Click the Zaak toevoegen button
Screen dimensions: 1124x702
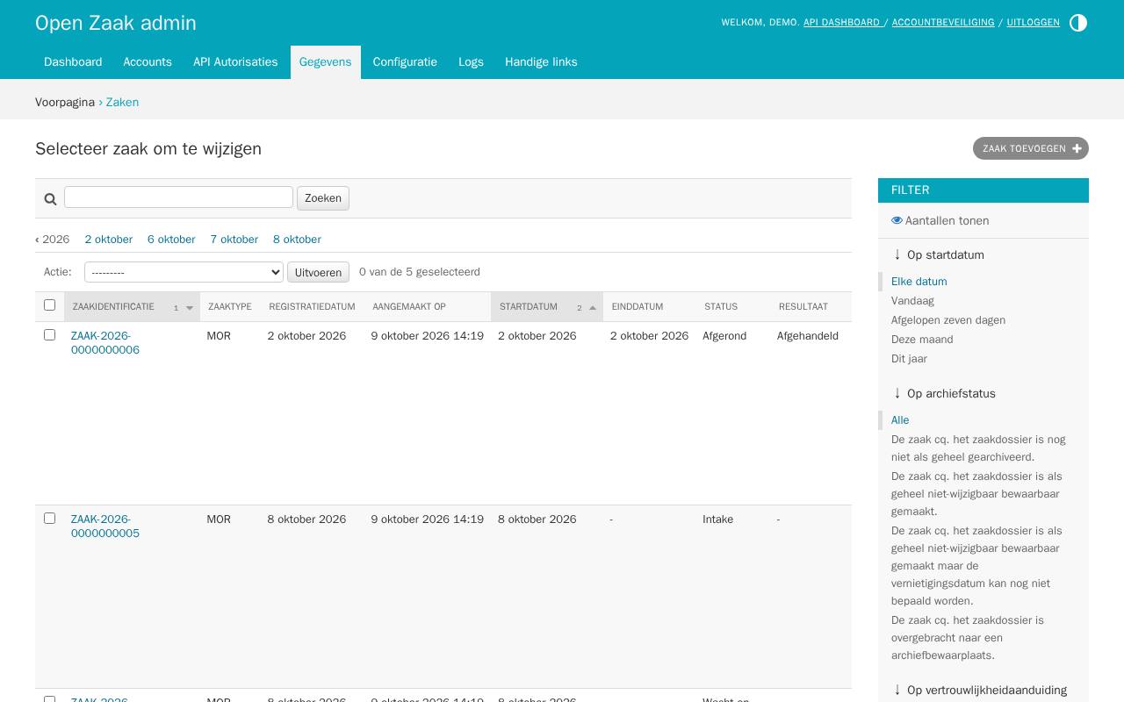coord(1031,148)
